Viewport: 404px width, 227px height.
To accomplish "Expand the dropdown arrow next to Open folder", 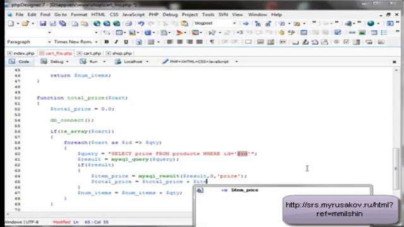I will (x=33, y=23).
